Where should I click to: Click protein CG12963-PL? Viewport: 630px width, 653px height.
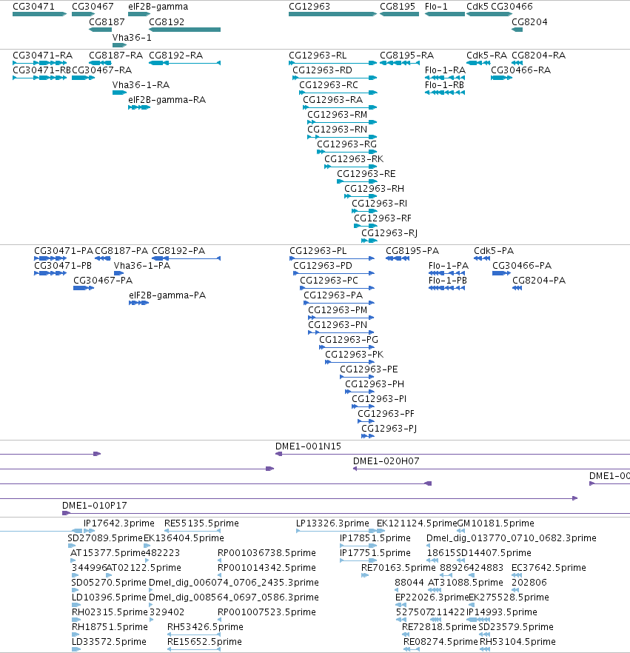tap(332, 258)
